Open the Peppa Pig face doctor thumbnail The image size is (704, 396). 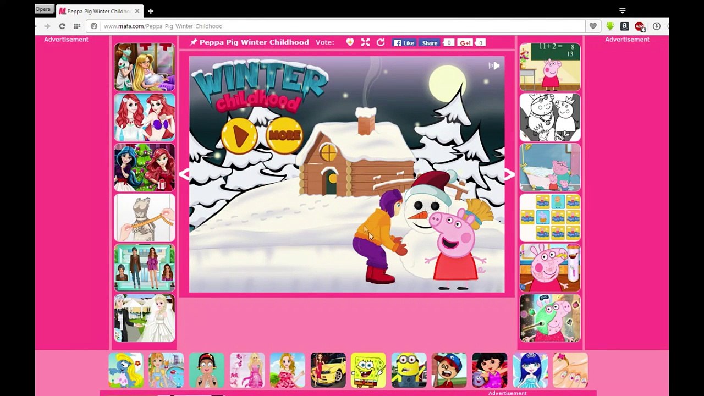coord(550,268)
